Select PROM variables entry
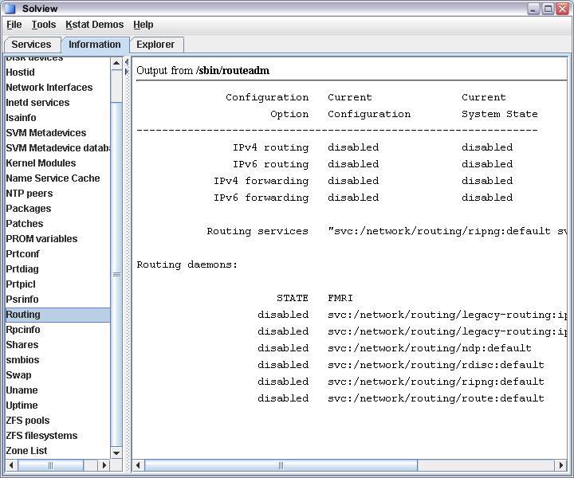This screenshot has height=478, width=574. [58, 239]
